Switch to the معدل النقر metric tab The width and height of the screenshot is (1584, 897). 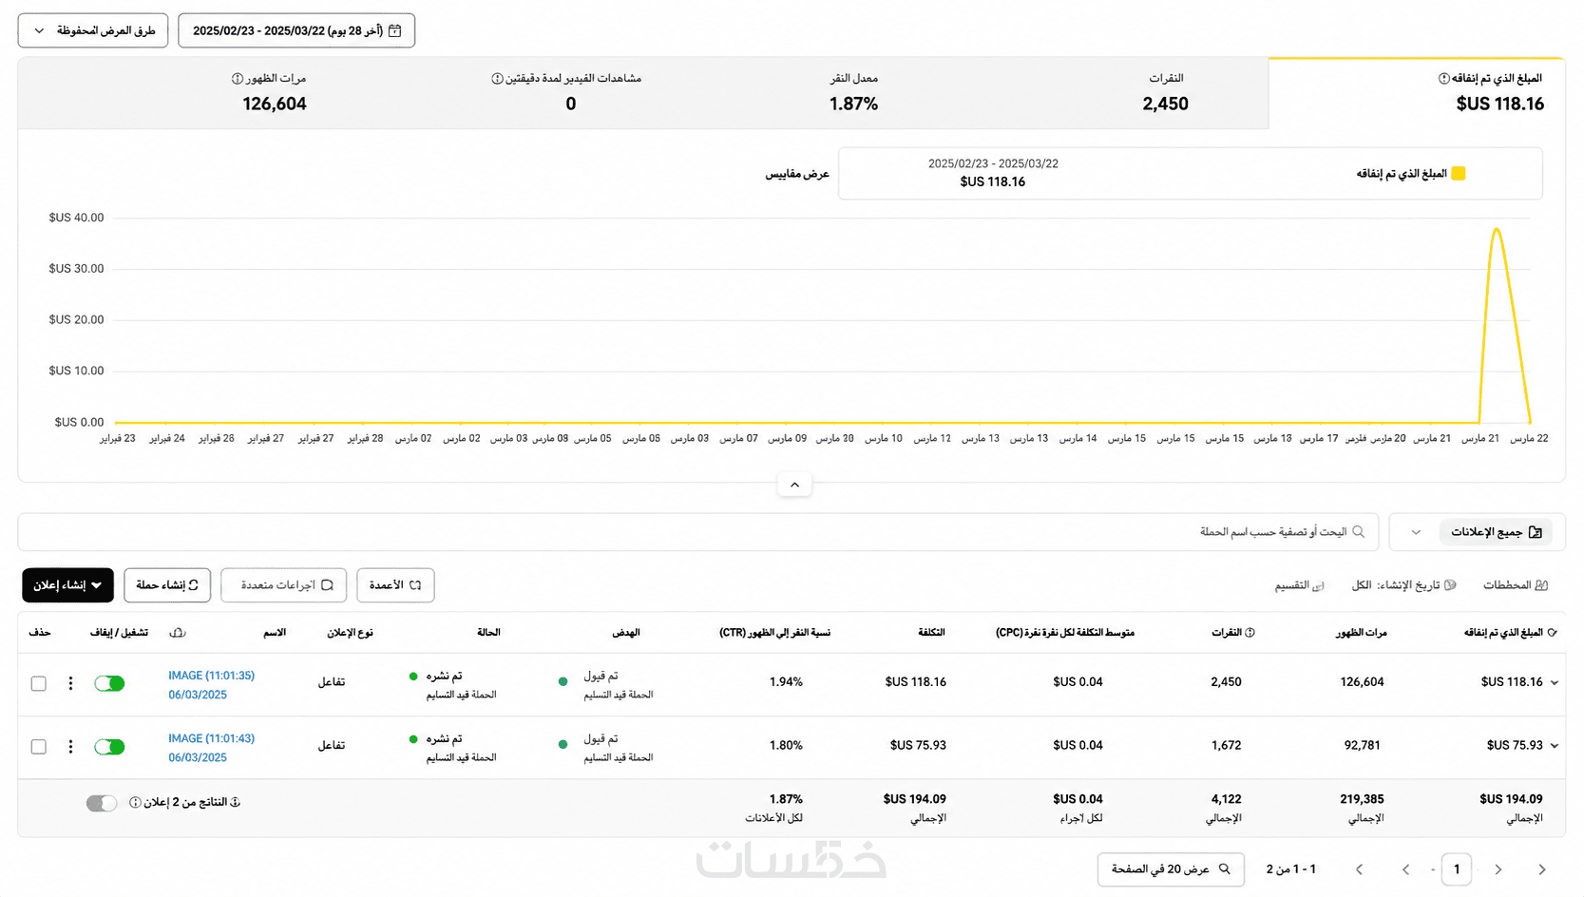(x=853, y=92)
